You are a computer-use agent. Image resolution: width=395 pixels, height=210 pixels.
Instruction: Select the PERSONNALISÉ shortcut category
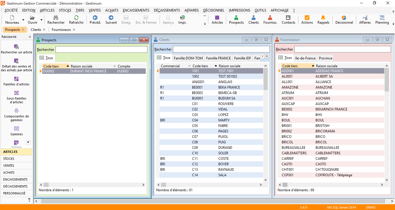tap(16, 193)
